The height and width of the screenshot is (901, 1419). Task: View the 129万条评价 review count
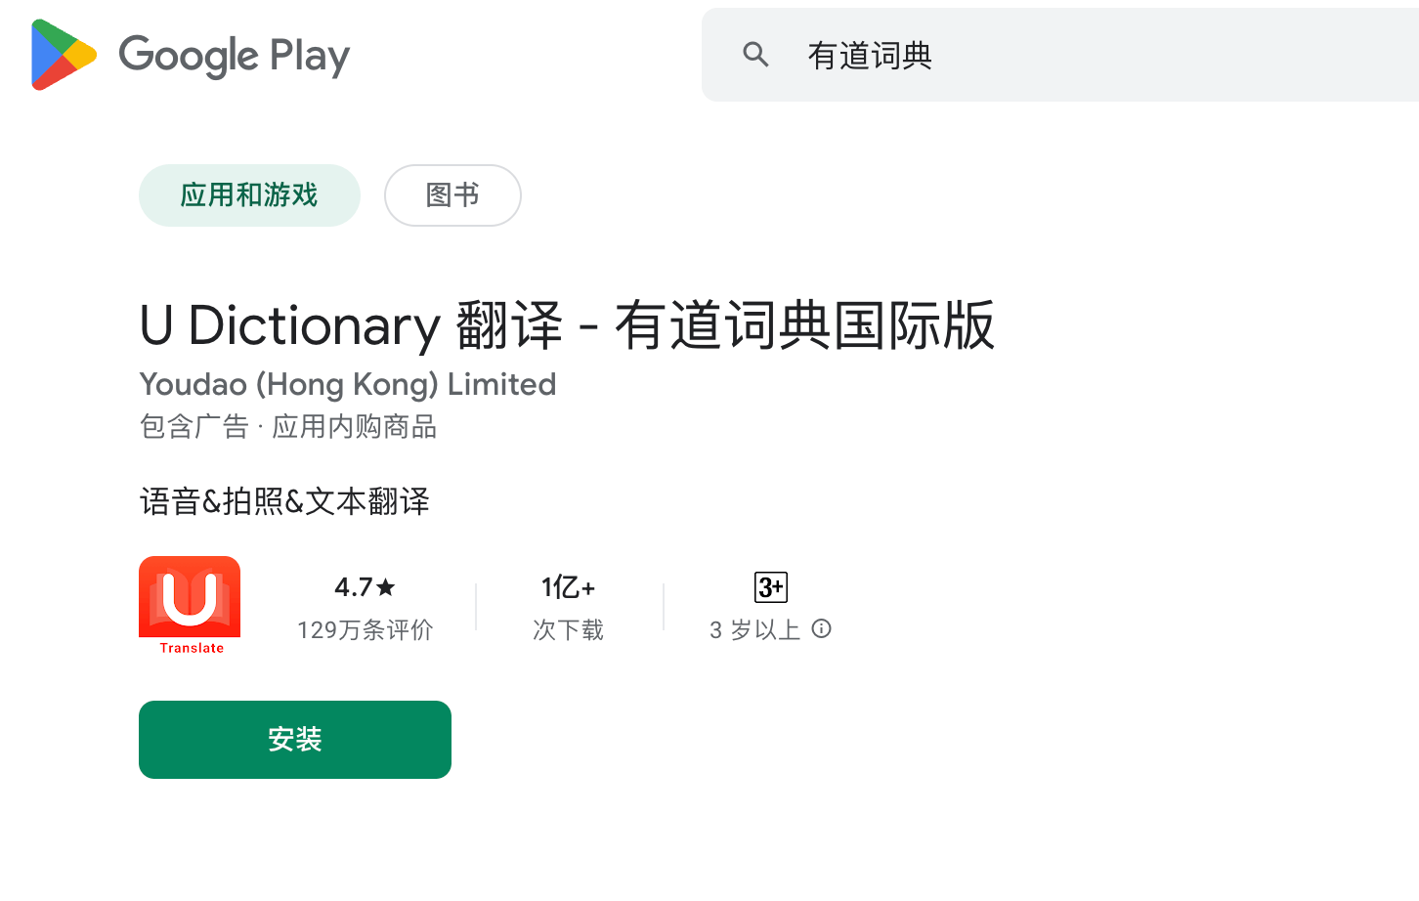tap(365, 629)
